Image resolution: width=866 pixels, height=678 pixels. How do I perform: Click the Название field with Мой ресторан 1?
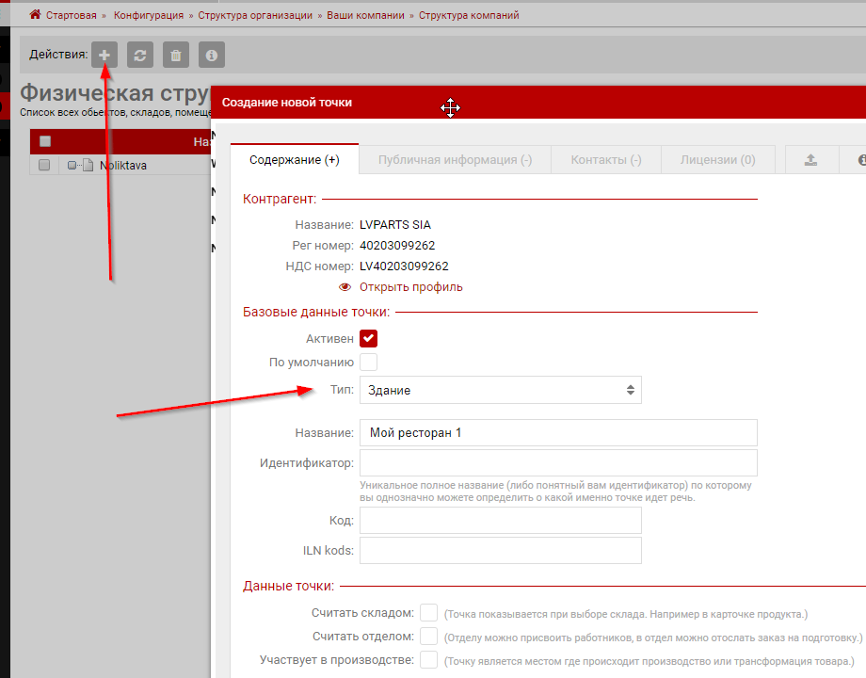[x=558, y=433]
